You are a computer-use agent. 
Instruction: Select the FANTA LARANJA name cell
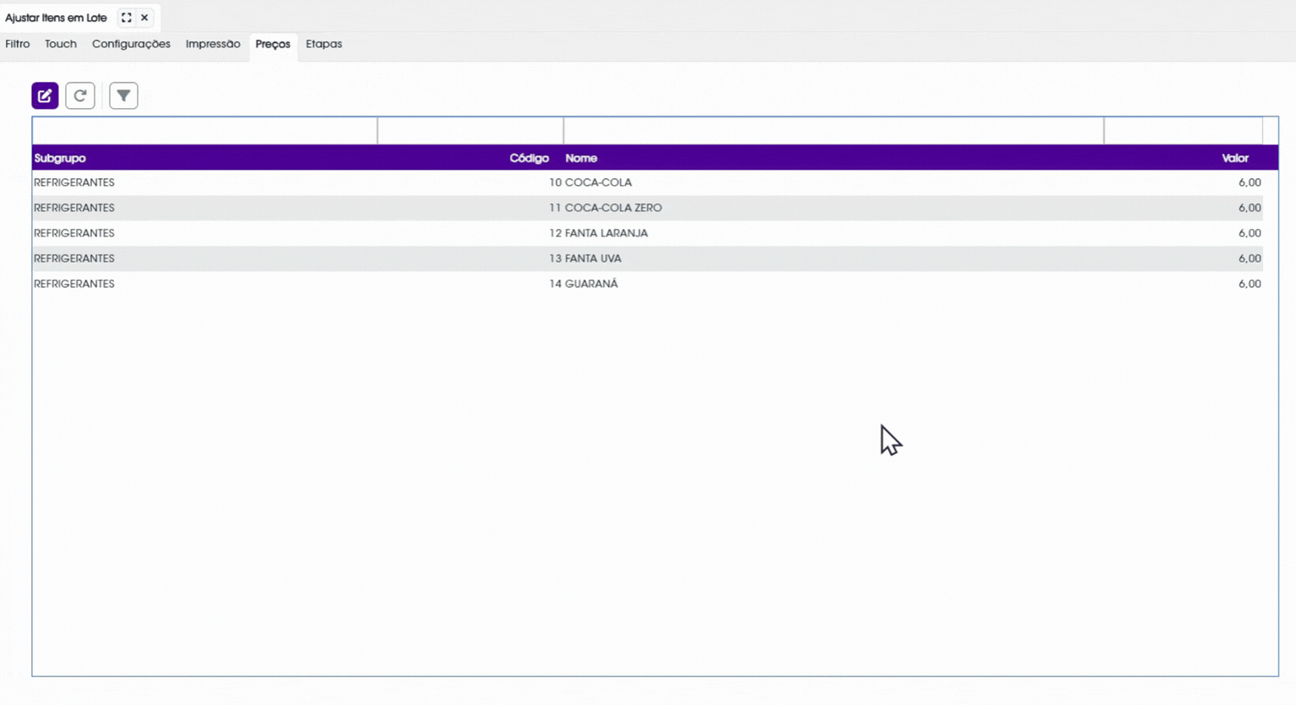coord(607,233)
